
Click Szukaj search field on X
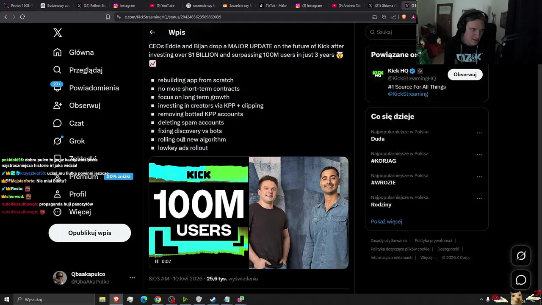pyautogui.click(x=392, y=32)
